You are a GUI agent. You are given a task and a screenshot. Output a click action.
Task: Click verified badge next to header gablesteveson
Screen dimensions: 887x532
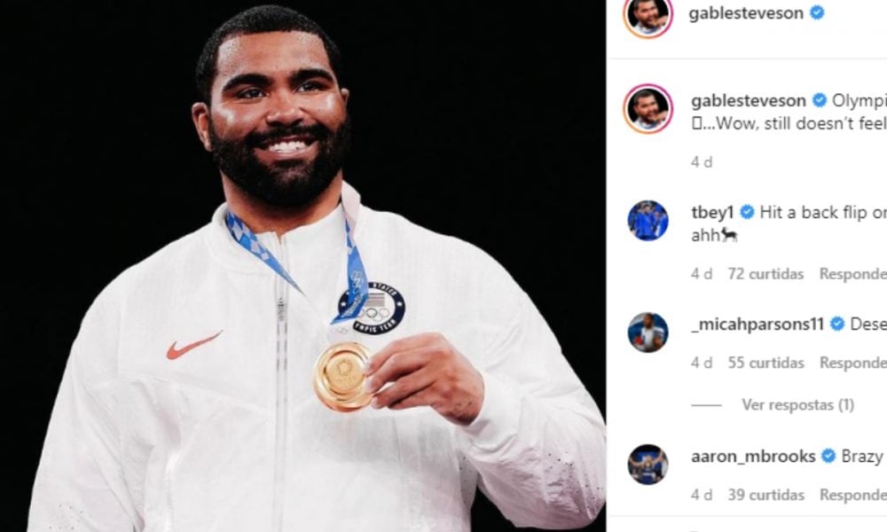(x=817, y=12)
